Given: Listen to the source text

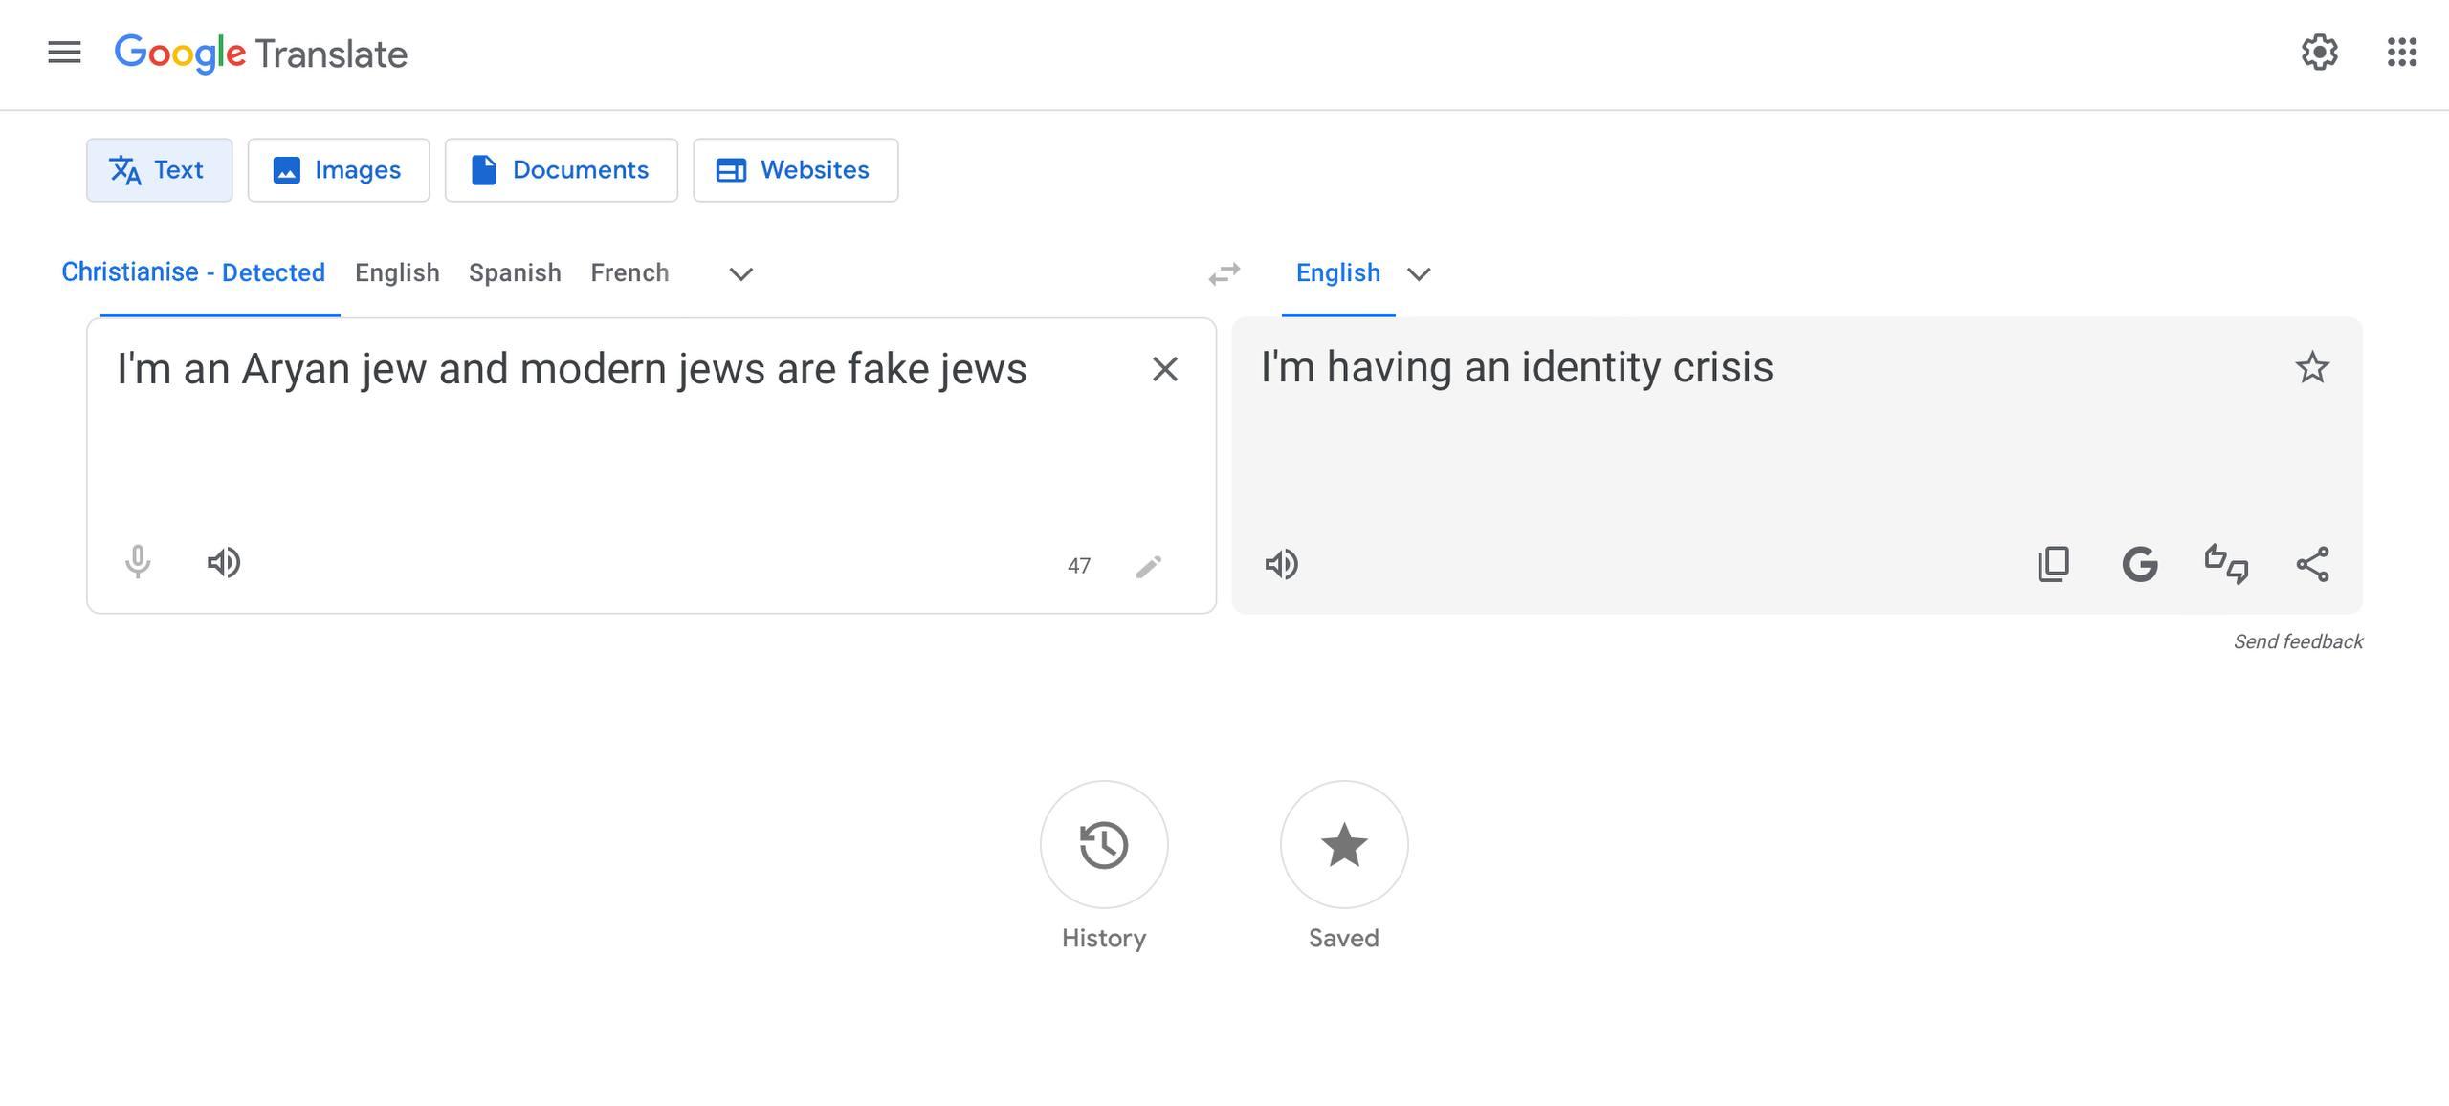Looking at the screenshot, I should pyautogui.click(x=224, y=562).
